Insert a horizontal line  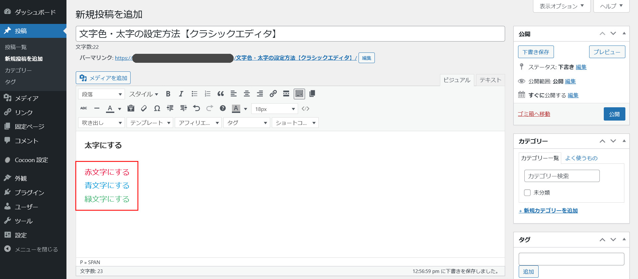coord(97,108)
